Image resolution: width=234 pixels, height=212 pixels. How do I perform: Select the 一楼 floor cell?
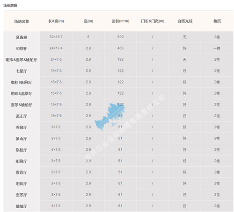(217, 49)
